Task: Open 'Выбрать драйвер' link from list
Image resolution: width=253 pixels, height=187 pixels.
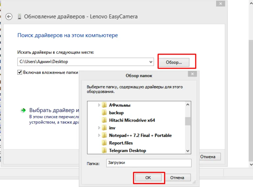Action: [54, 110]
